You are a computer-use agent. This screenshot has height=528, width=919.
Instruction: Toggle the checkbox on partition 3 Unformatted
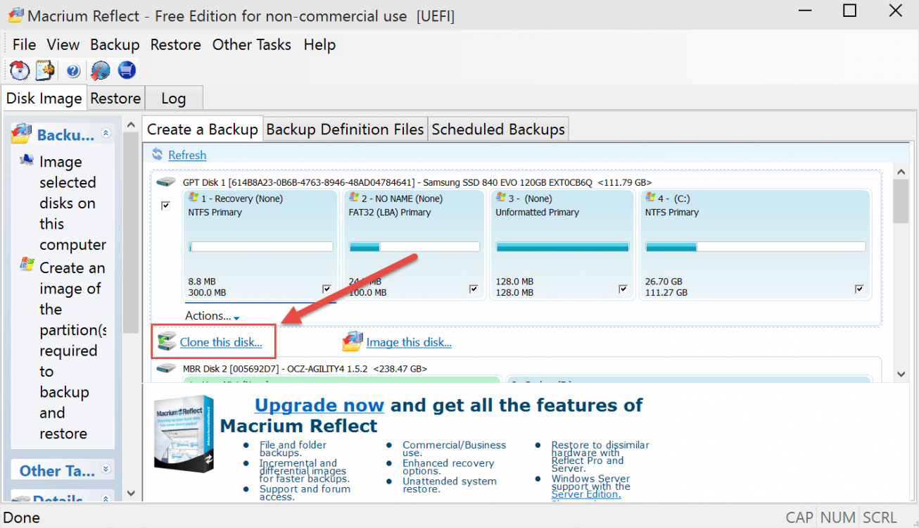point(623,289)
